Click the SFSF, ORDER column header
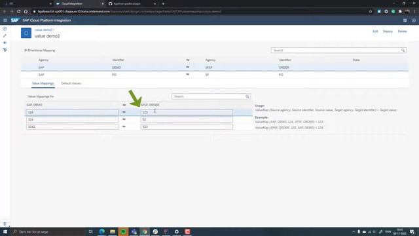The height and width of the screenshot is (236, 419). 150,105
